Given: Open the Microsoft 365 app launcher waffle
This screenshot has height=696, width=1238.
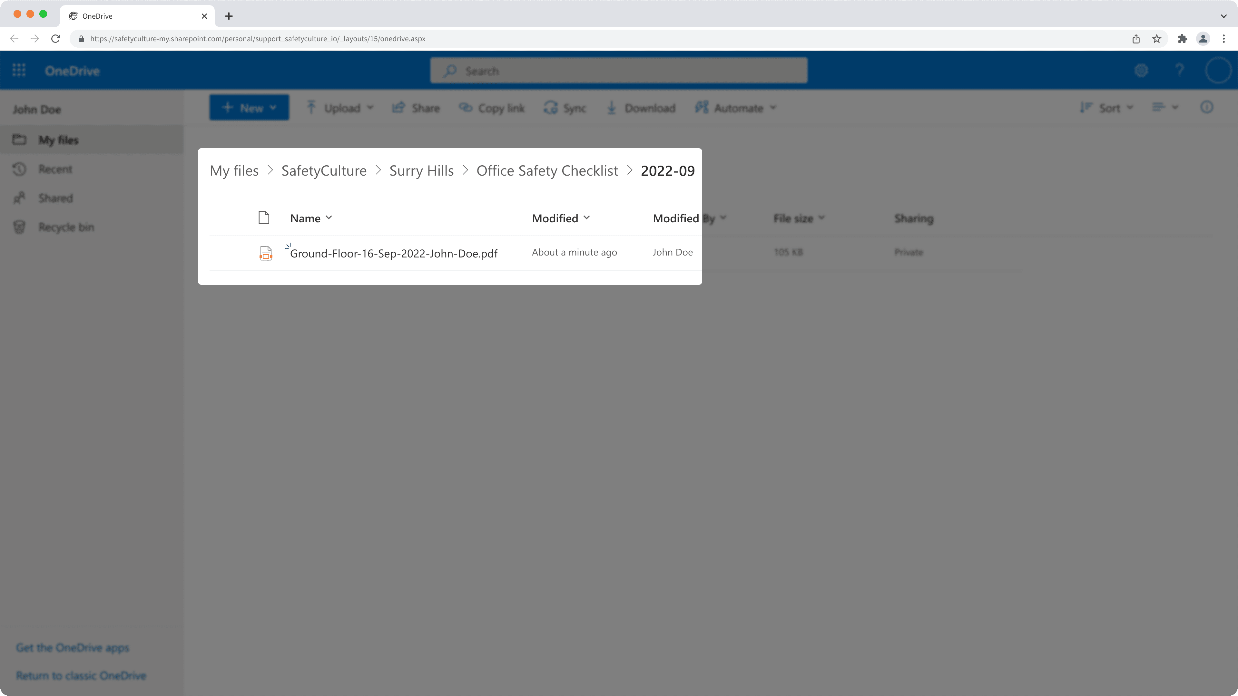Looking at the screenshot, I should [x=19, y=70].
